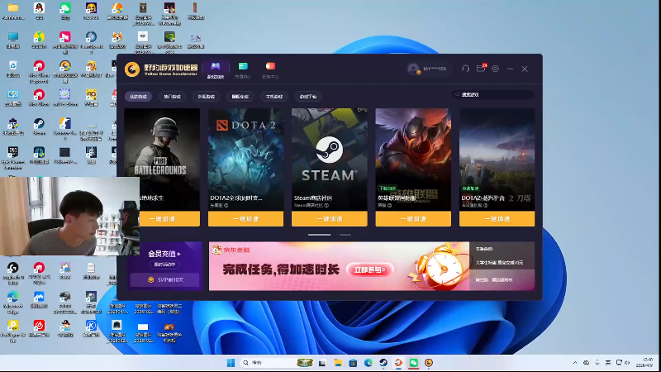Screen dimensions: 661x372
Task: Open customer service headset icon
Action: (x=465, y=69)
